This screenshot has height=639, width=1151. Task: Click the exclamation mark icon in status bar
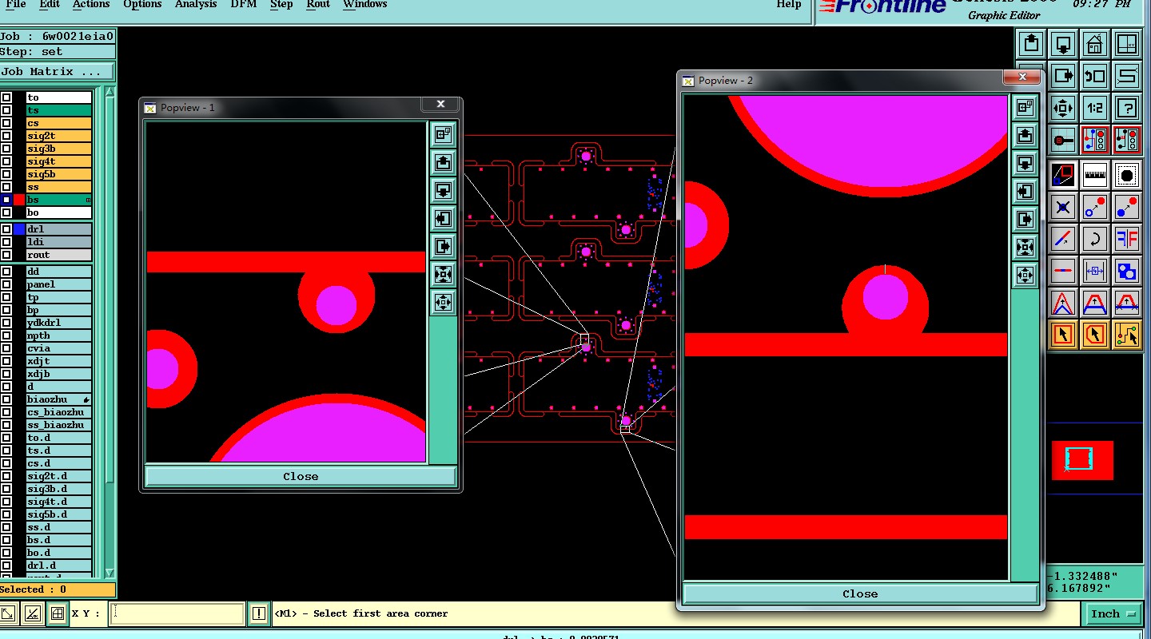tap(258, 613)
